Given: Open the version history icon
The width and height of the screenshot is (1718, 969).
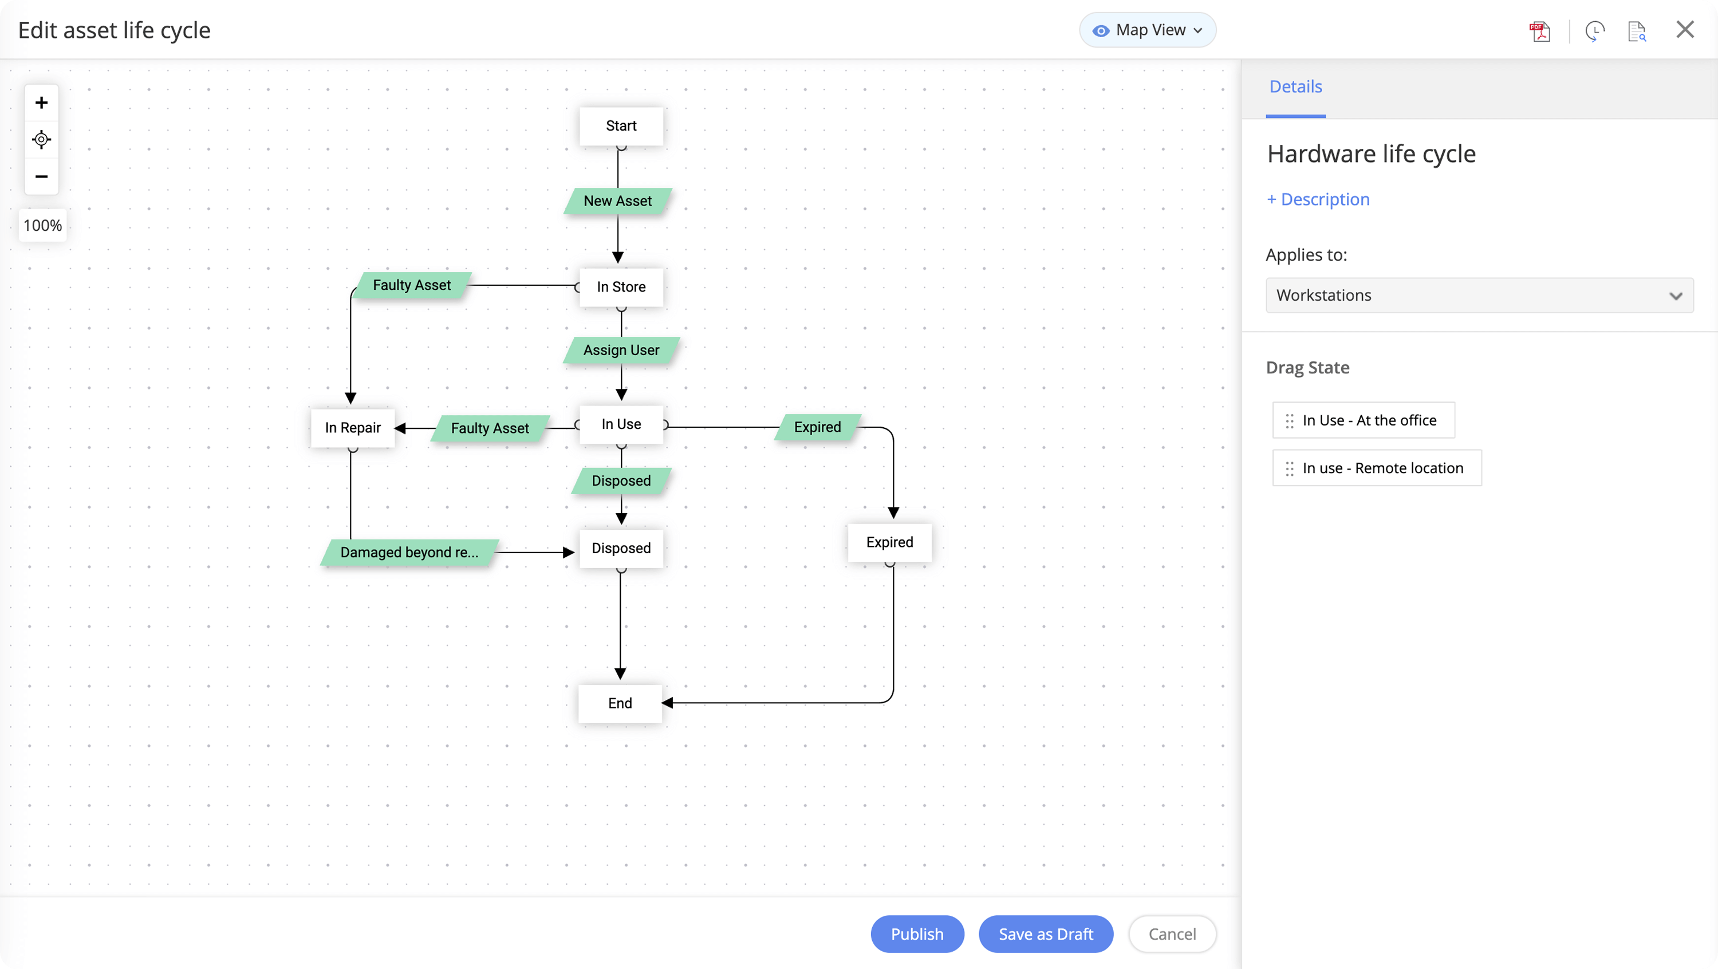Looking at the screenshot, I should [1596, 31].
